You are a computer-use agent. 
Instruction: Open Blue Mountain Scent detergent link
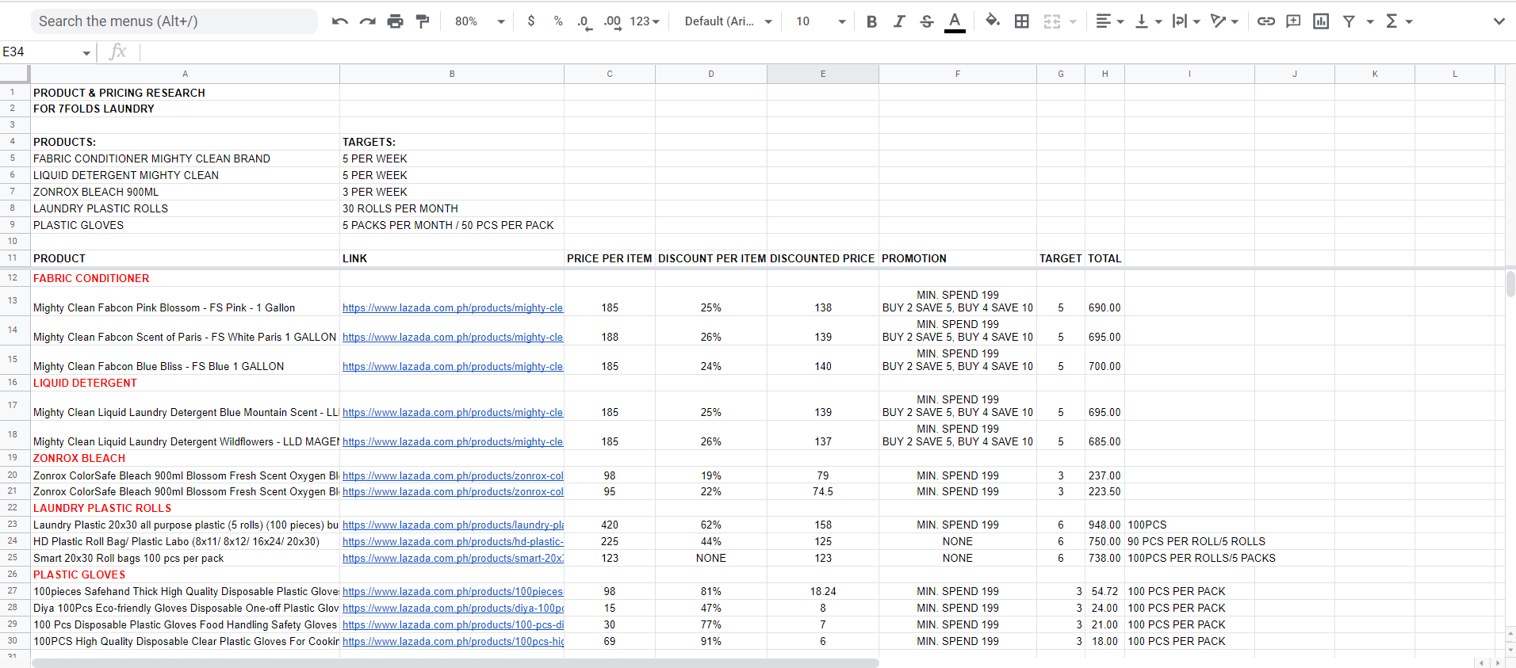(453, 413)
